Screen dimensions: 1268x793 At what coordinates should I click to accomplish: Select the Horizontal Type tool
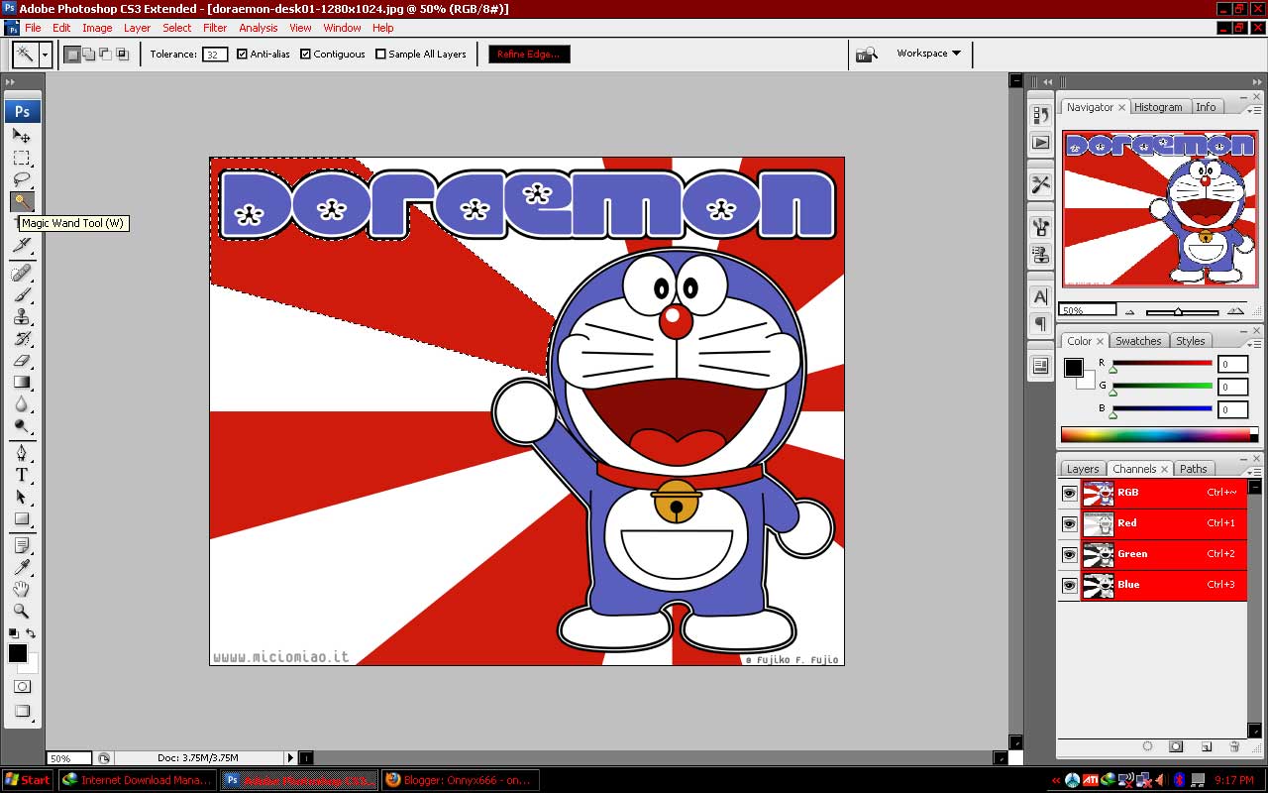click(x=22, y=475)
